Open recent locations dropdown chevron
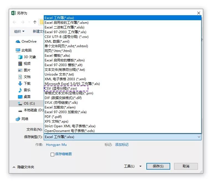 point(29,22)
